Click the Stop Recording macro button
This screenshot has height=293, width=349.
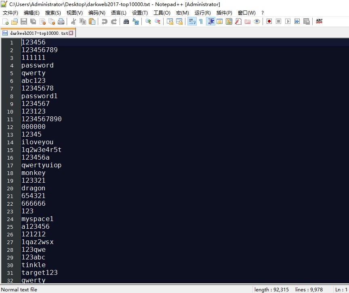coord(278,21)
